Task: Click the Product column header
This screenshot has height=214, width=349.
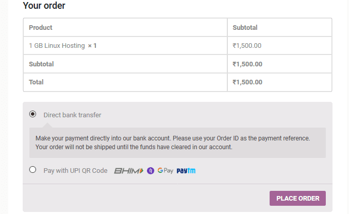Action: (40, 27)
